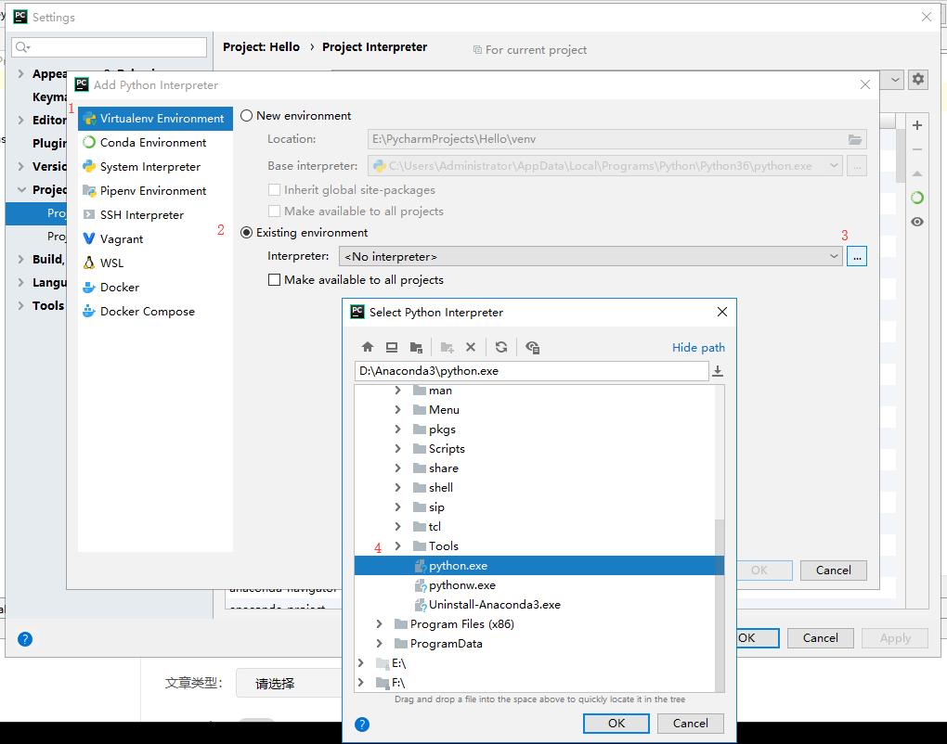The height and width of the screenshot is (744, 947).
Task: Click Cancel in Add Python Interpreter dialog
Action: coord(834,571)
